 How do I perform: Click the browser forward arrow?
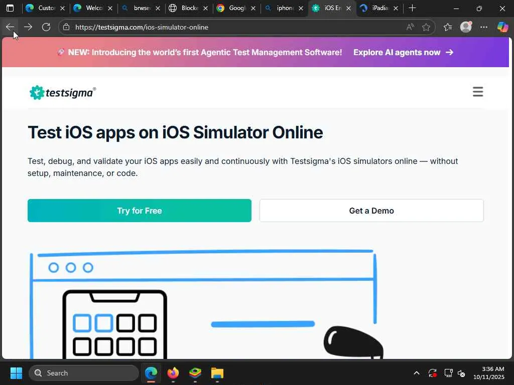[x=28, y=27]
